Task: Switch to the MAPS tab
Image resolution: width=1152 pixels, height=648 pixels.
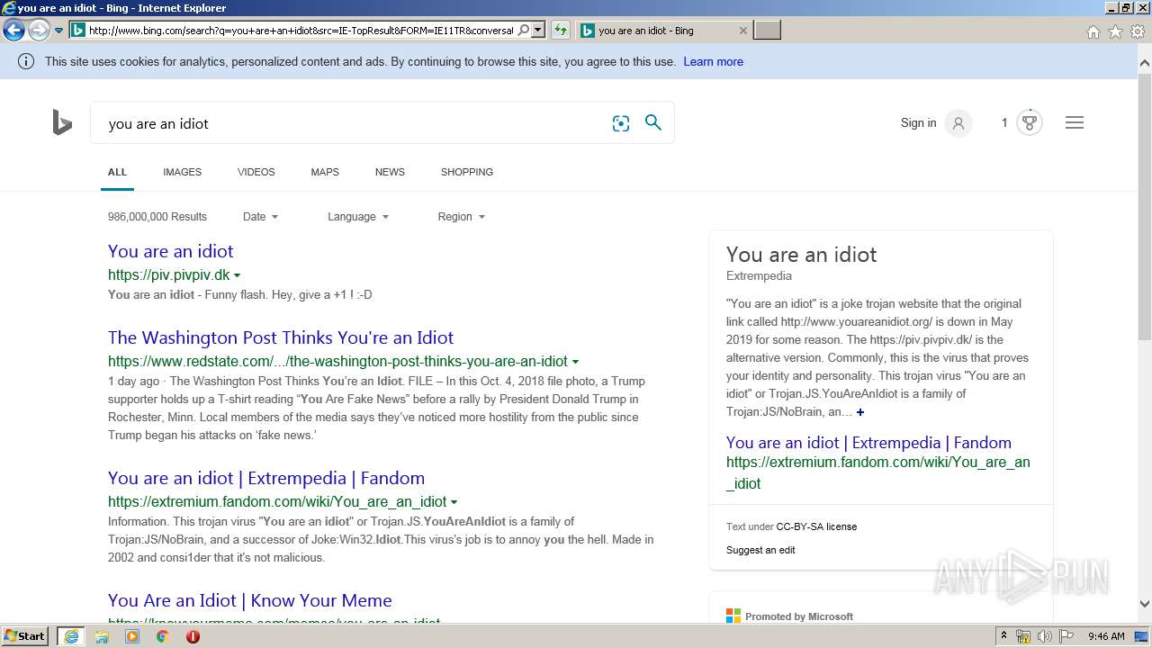Action: (325, 172)
